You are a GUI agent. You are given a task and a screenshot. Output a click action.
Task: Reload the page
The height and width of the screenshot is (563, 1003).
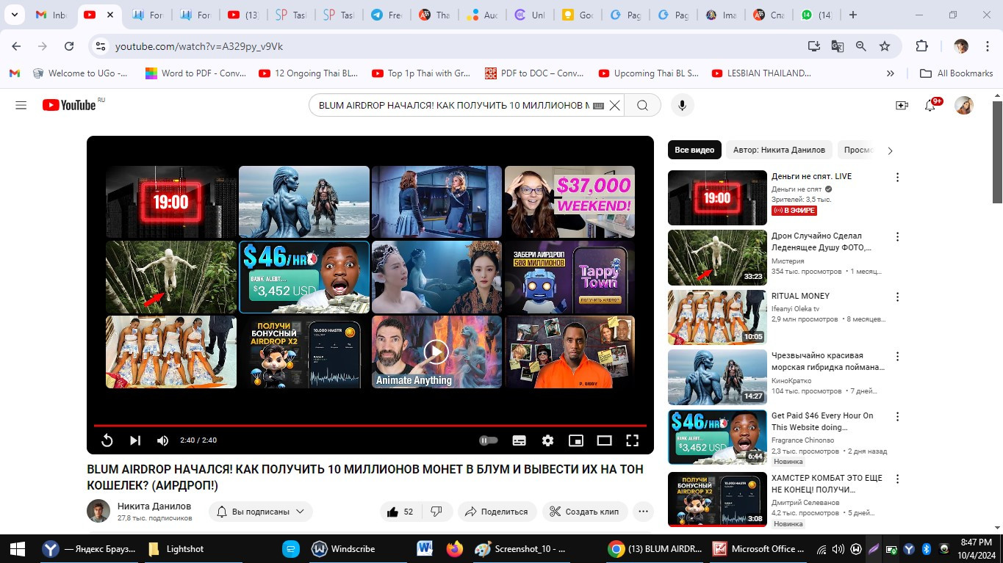[x=69, y=46]
